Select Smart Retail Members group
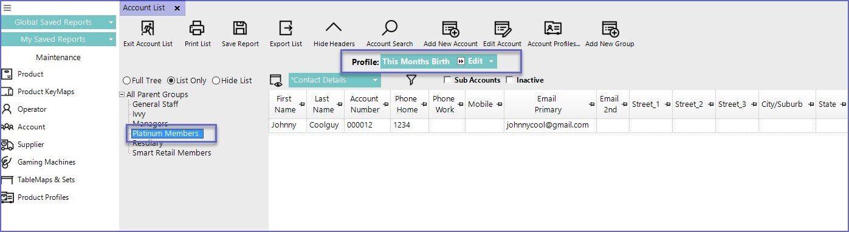The image size is (849, 232). click(172, 153)
